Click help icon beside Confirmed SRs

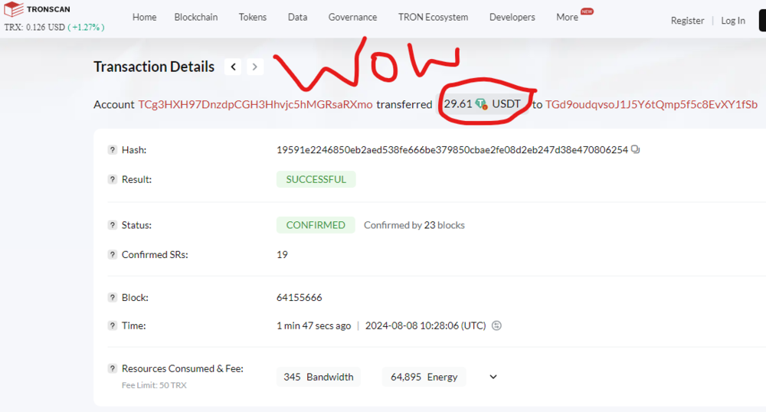click(x=113, y=254)
